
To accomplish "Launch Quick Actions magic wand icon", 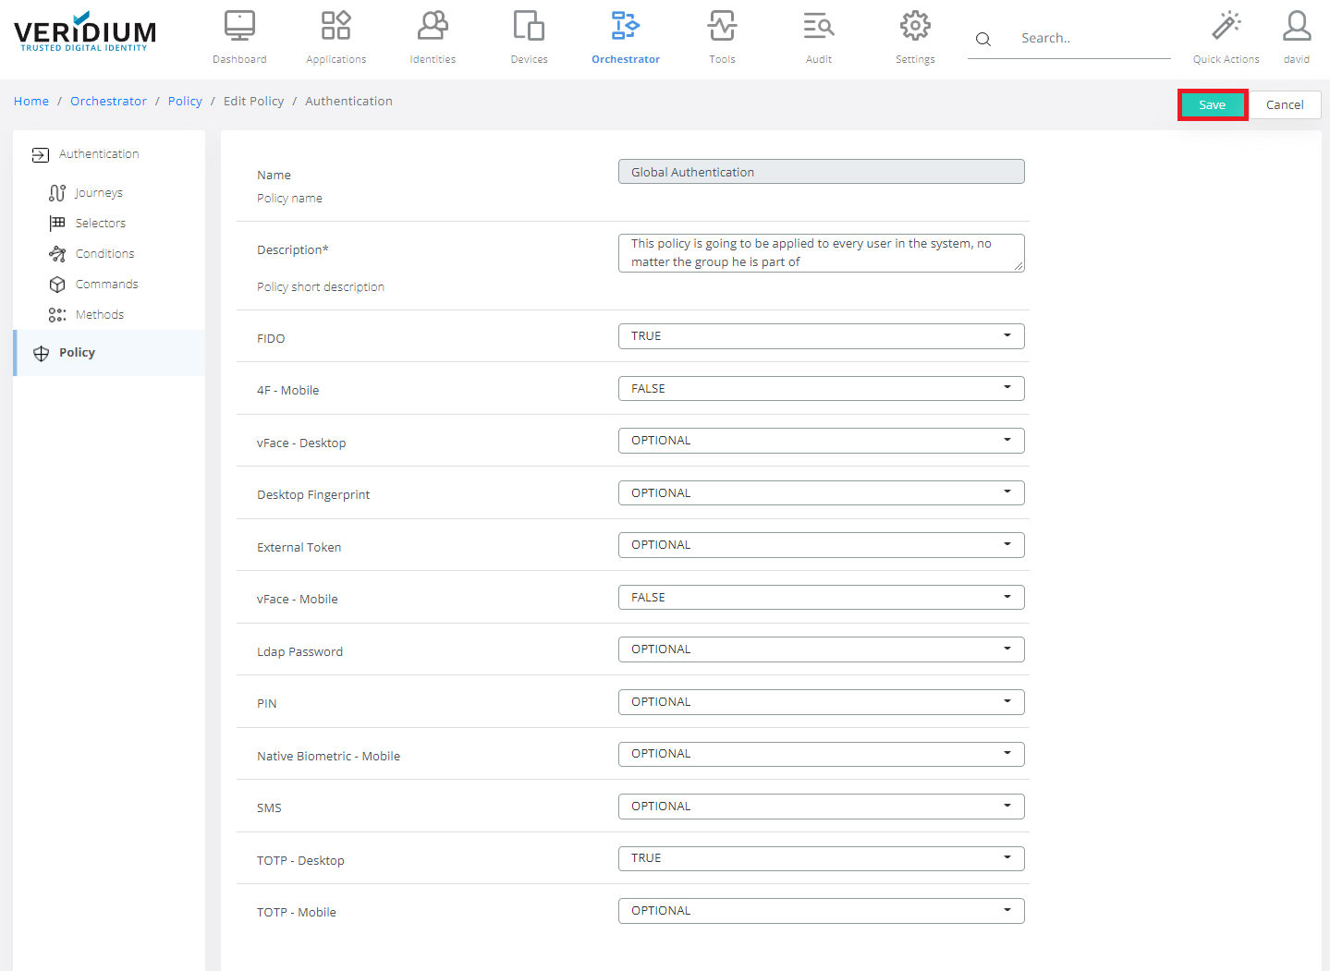I will tap(1226, 26).
